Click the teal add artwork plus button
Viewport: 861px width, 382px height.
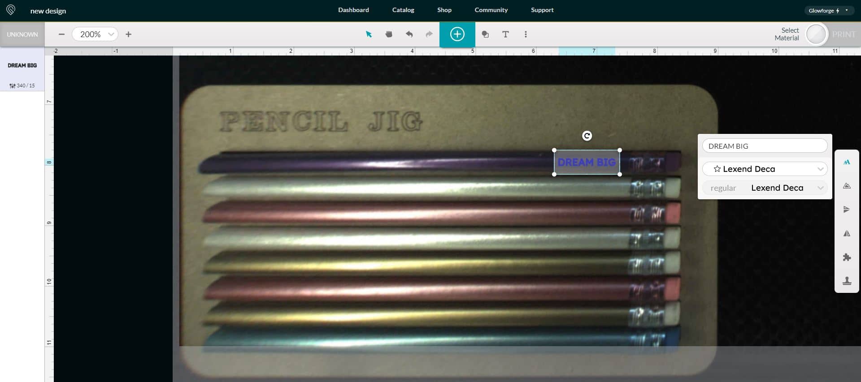click(457, 34)
